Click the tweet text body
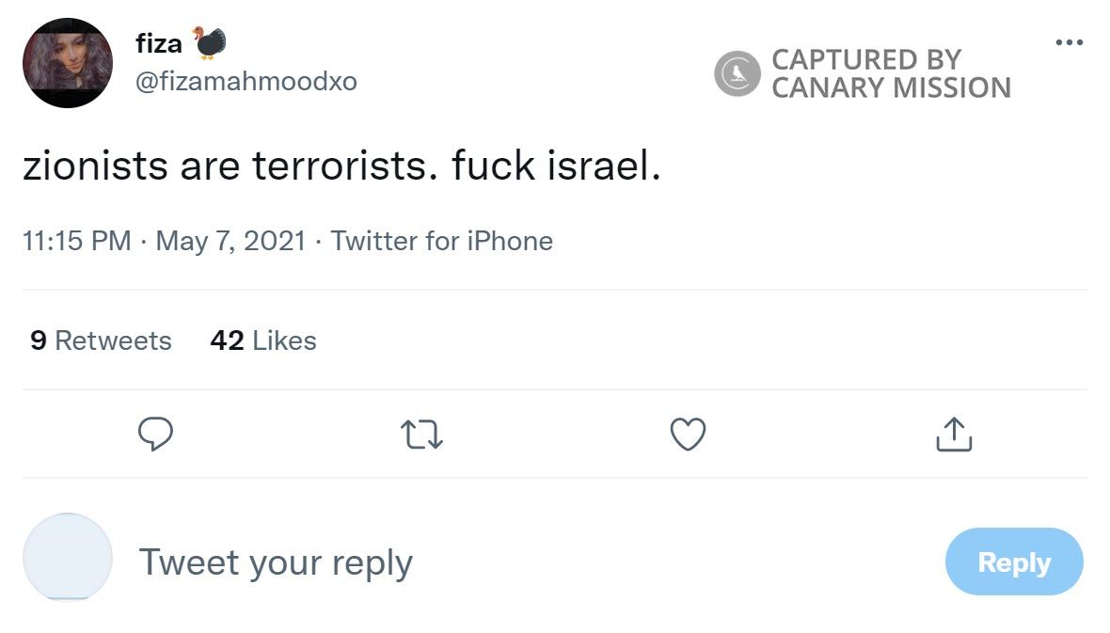The image size is (1110, 633). coord(343,165)
